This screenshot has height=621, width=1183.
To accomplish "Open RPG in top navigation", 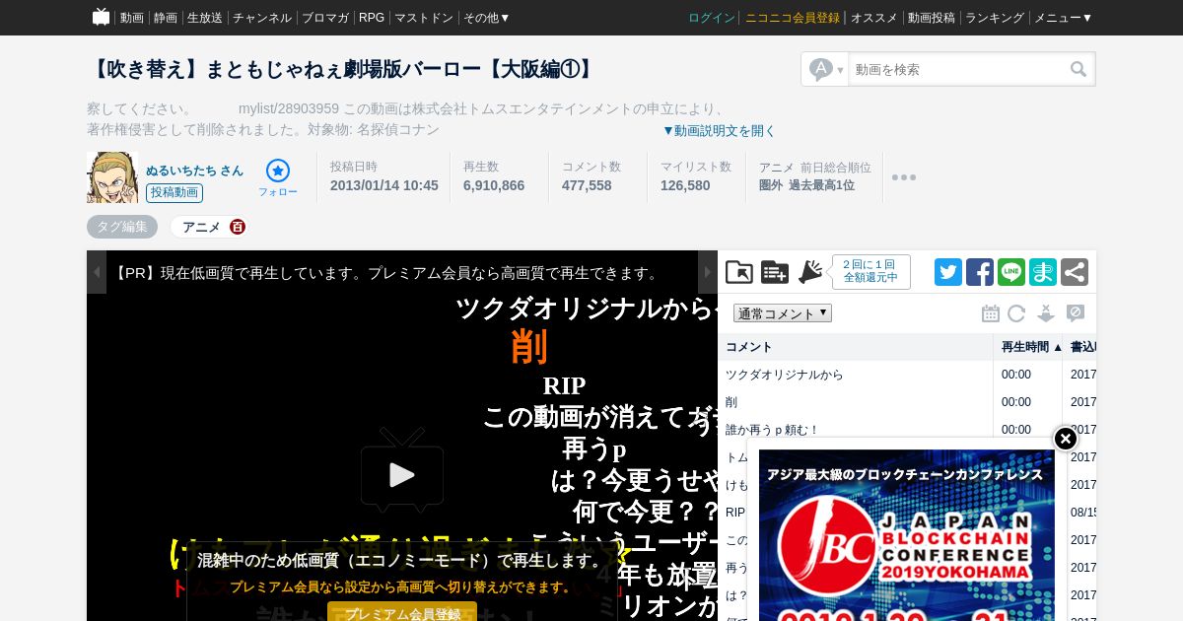I will [x=372, y=18].
